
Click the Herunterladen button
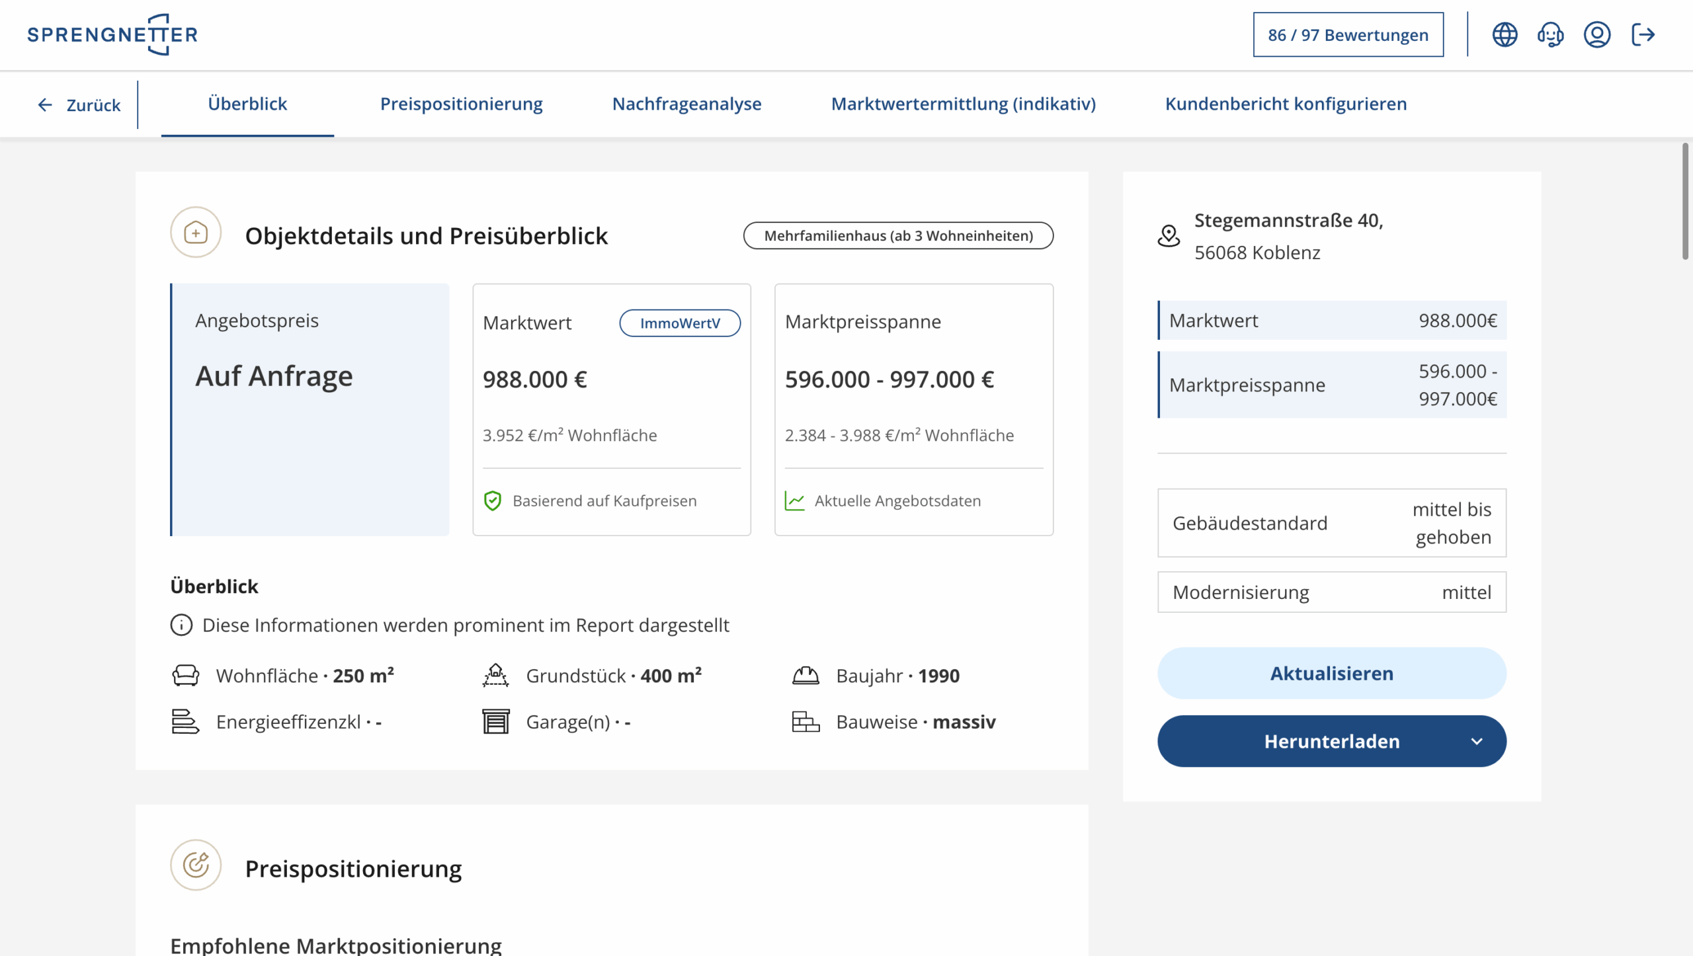1331,741
